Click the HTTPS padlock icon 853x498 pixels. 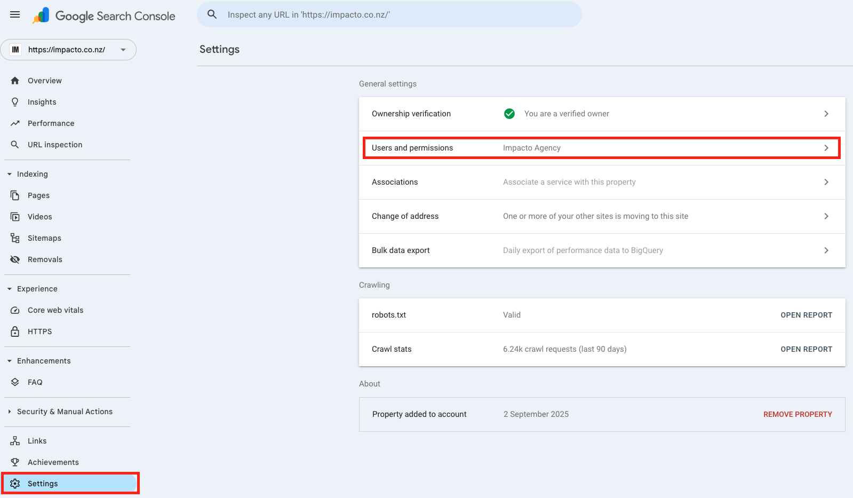pyautogui.click(x=15, y=331)
